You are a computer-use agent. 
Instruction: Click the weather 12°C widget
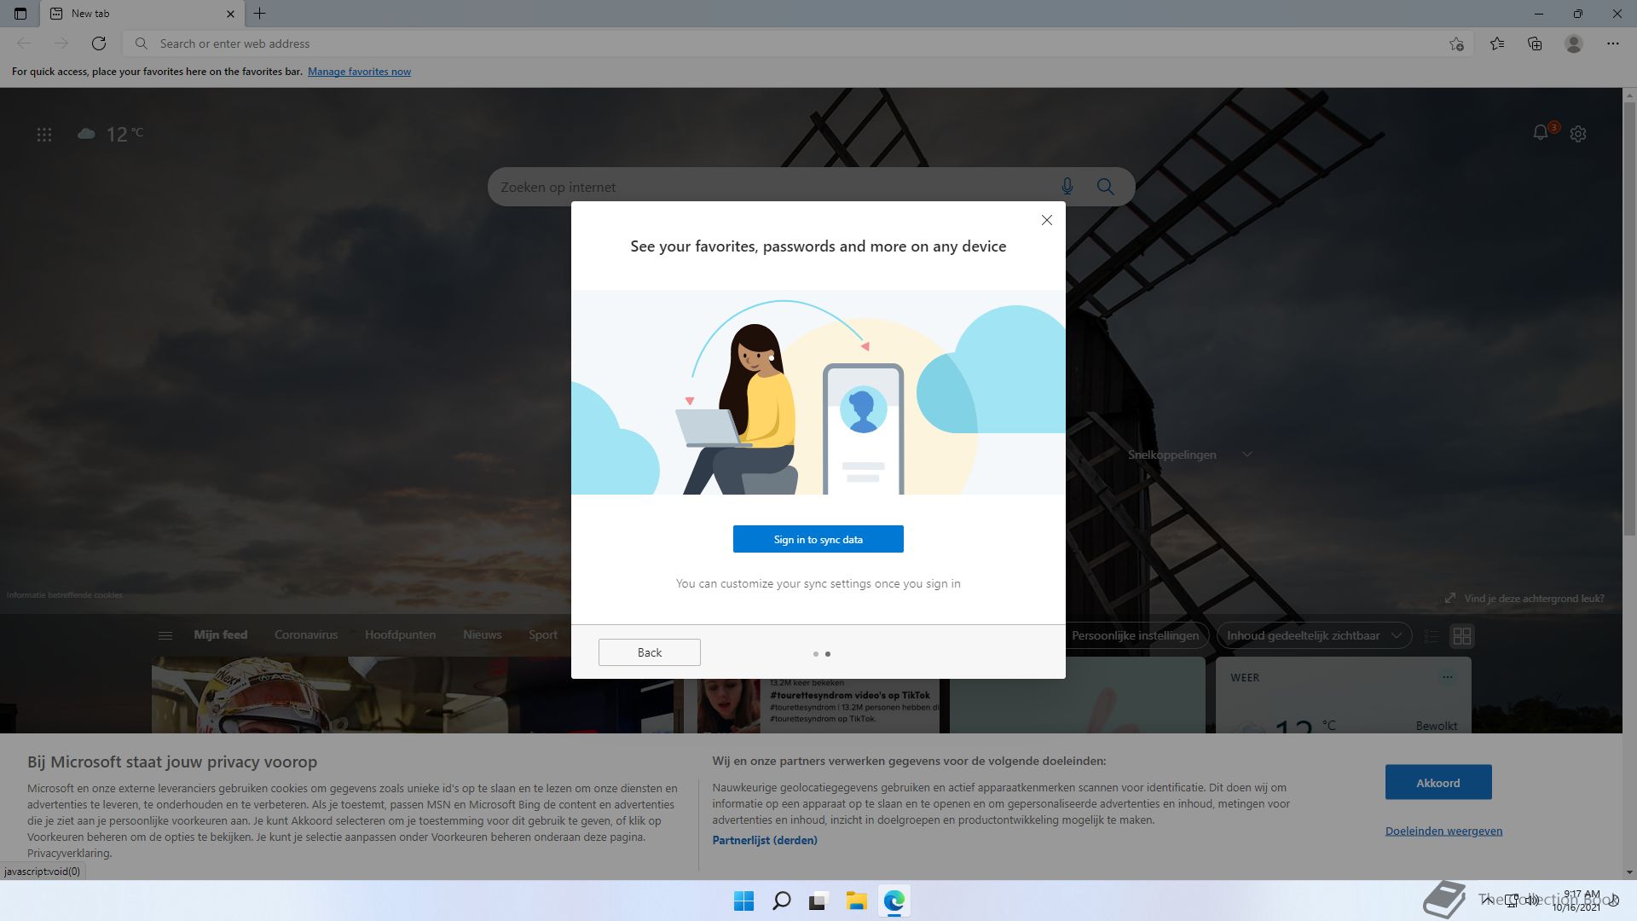tap(111, 134)
